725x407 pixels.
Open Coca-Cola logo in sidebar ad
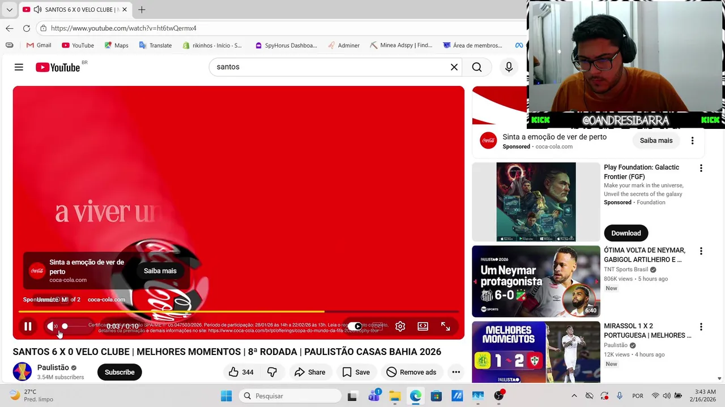(x=488, y=141)
